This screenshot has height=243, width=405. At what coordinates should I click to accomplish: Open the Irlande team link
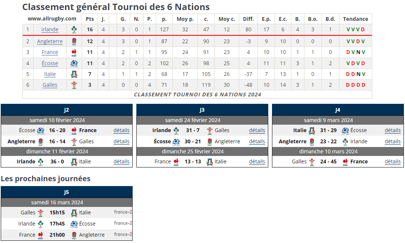tap(50, 30)
